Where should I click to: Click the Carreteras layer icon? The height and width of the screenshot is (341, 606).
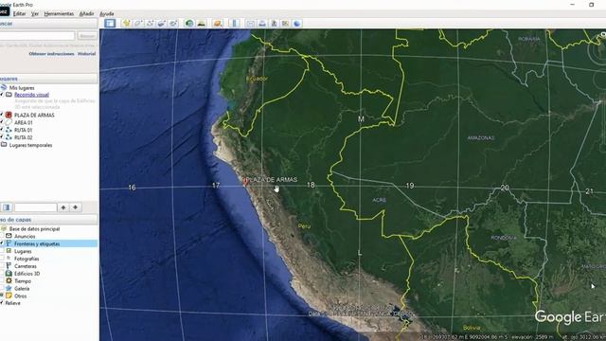coord(9,266)
